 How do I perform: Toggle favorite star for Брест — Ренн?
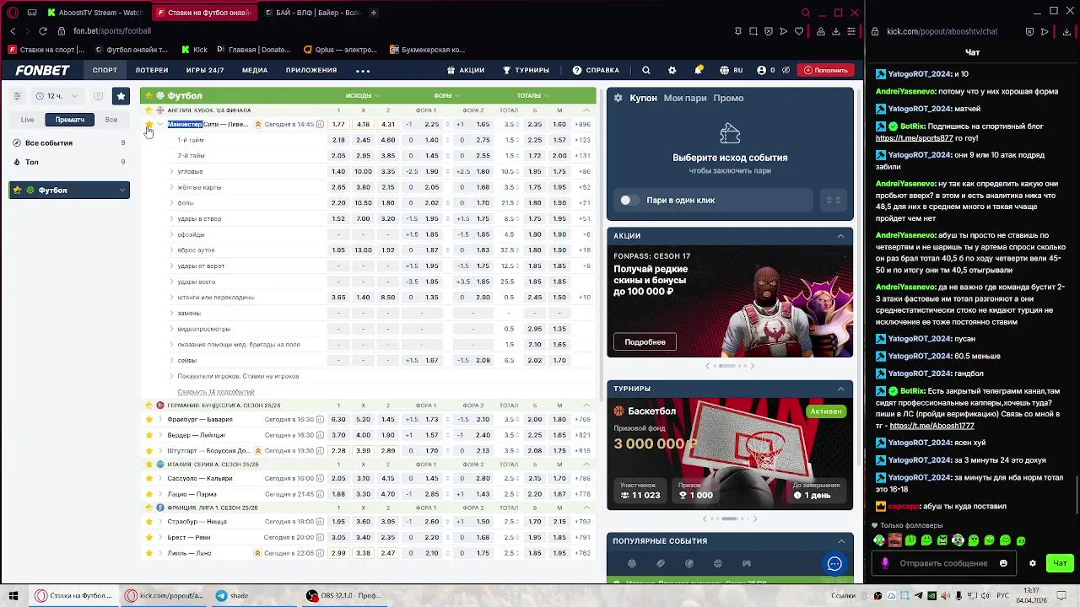149,537
